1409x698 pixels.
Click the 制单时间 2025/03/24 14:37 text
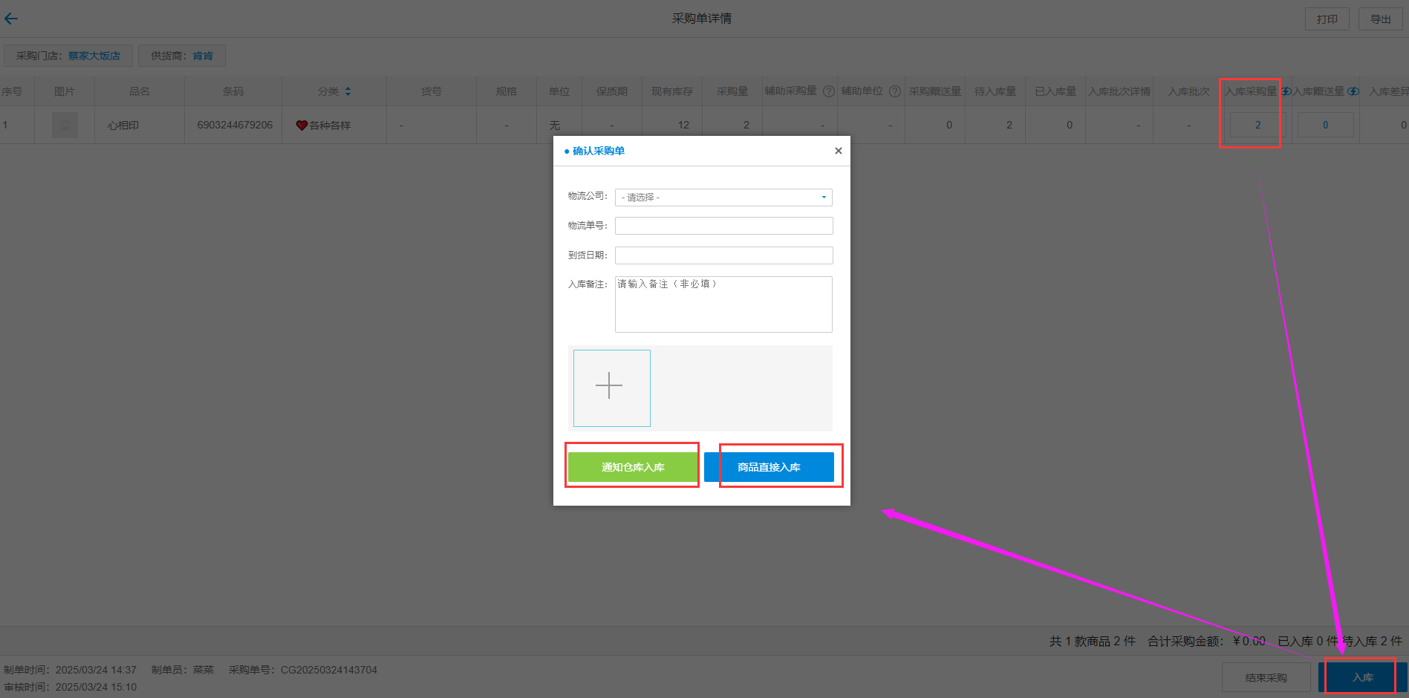pos(71,670)
